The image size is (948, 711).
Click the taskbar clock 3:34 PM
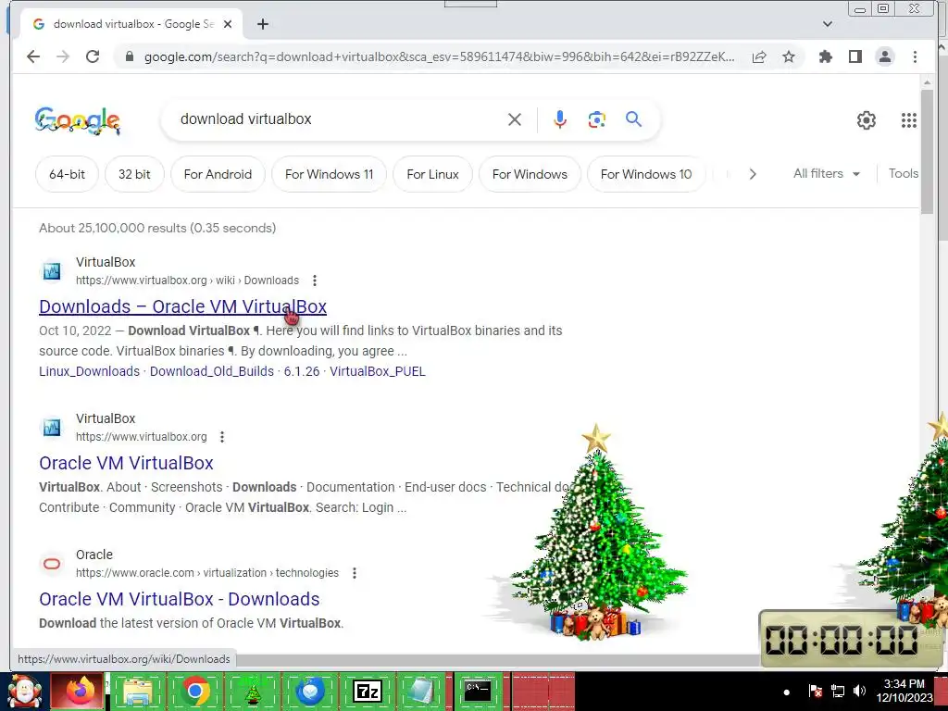point(904,691)
